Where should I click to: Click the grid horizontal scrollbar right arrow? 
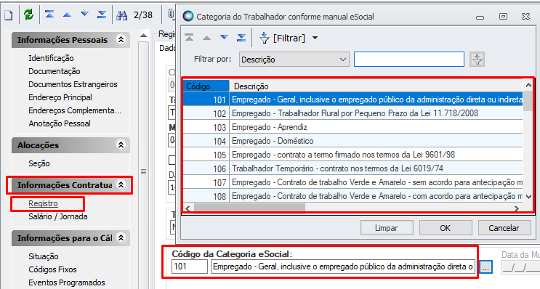point(517,208)
